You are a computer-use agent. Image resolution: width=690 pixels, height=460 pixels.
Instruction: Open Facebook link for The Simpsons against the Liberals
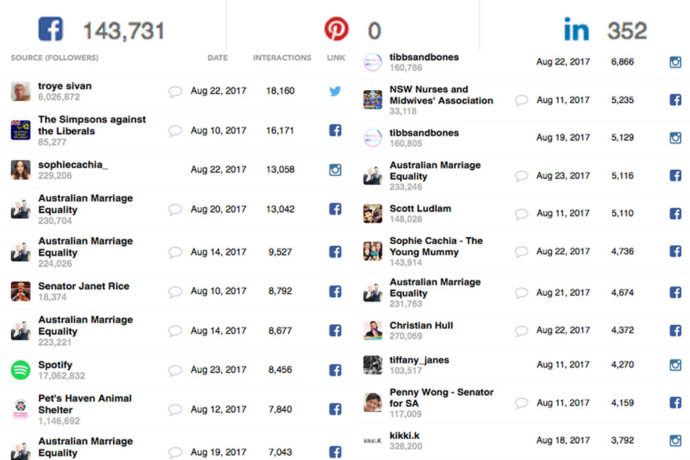click(335, 130)
